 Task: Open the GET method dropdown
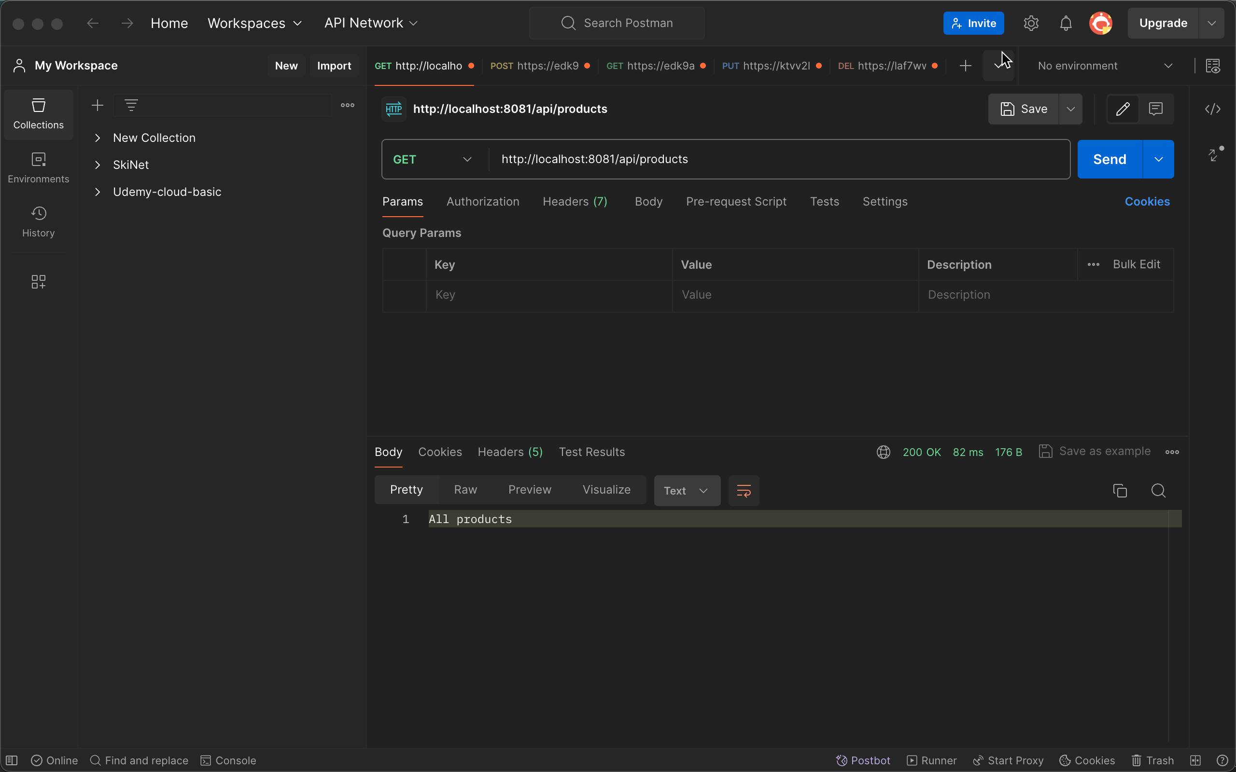(x=433, y=159)
